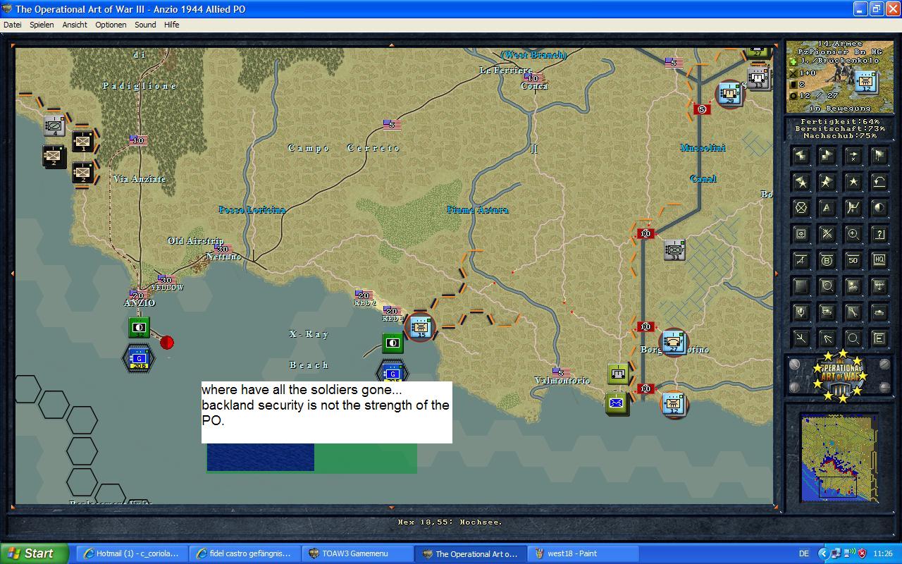Click the 11:26 taskbar clock
The width and height of the screenshot is (902, 564).
tap(883, 553)
